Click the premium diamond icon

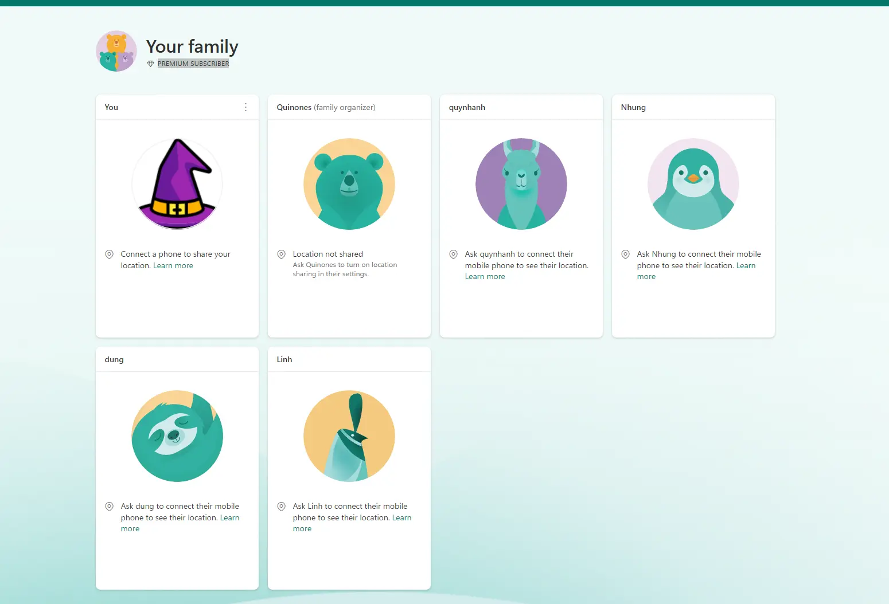coord(150,64)
